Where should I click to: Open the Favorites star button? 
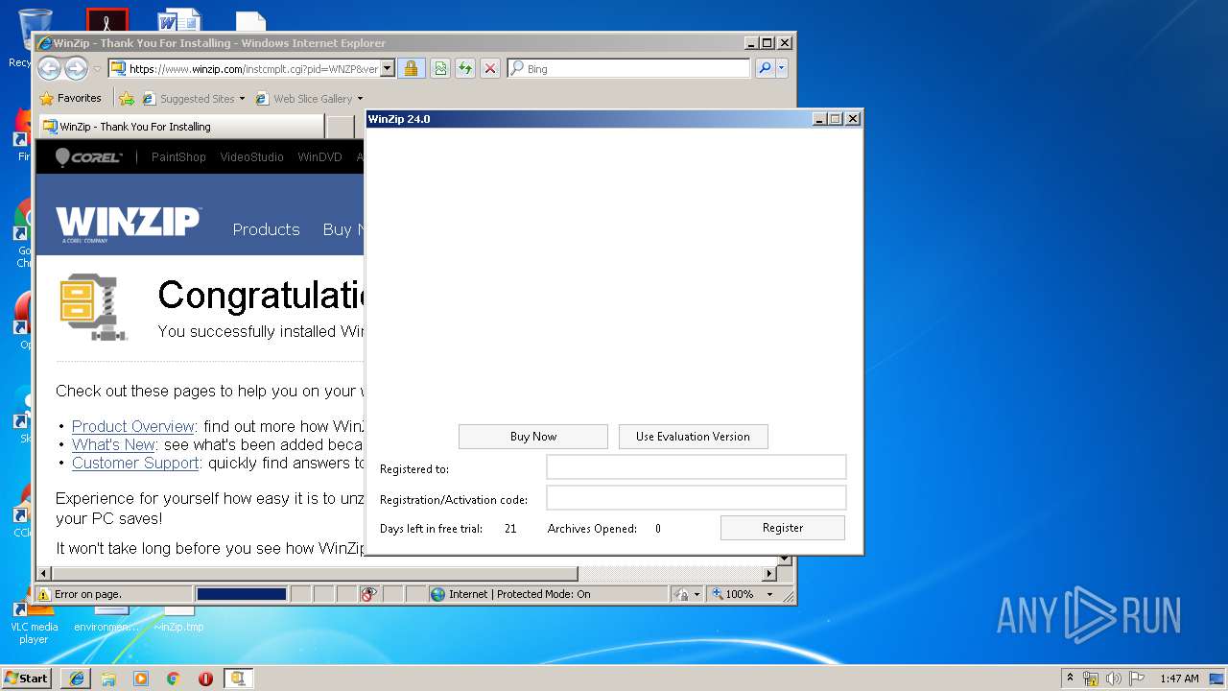click(70, 98)
